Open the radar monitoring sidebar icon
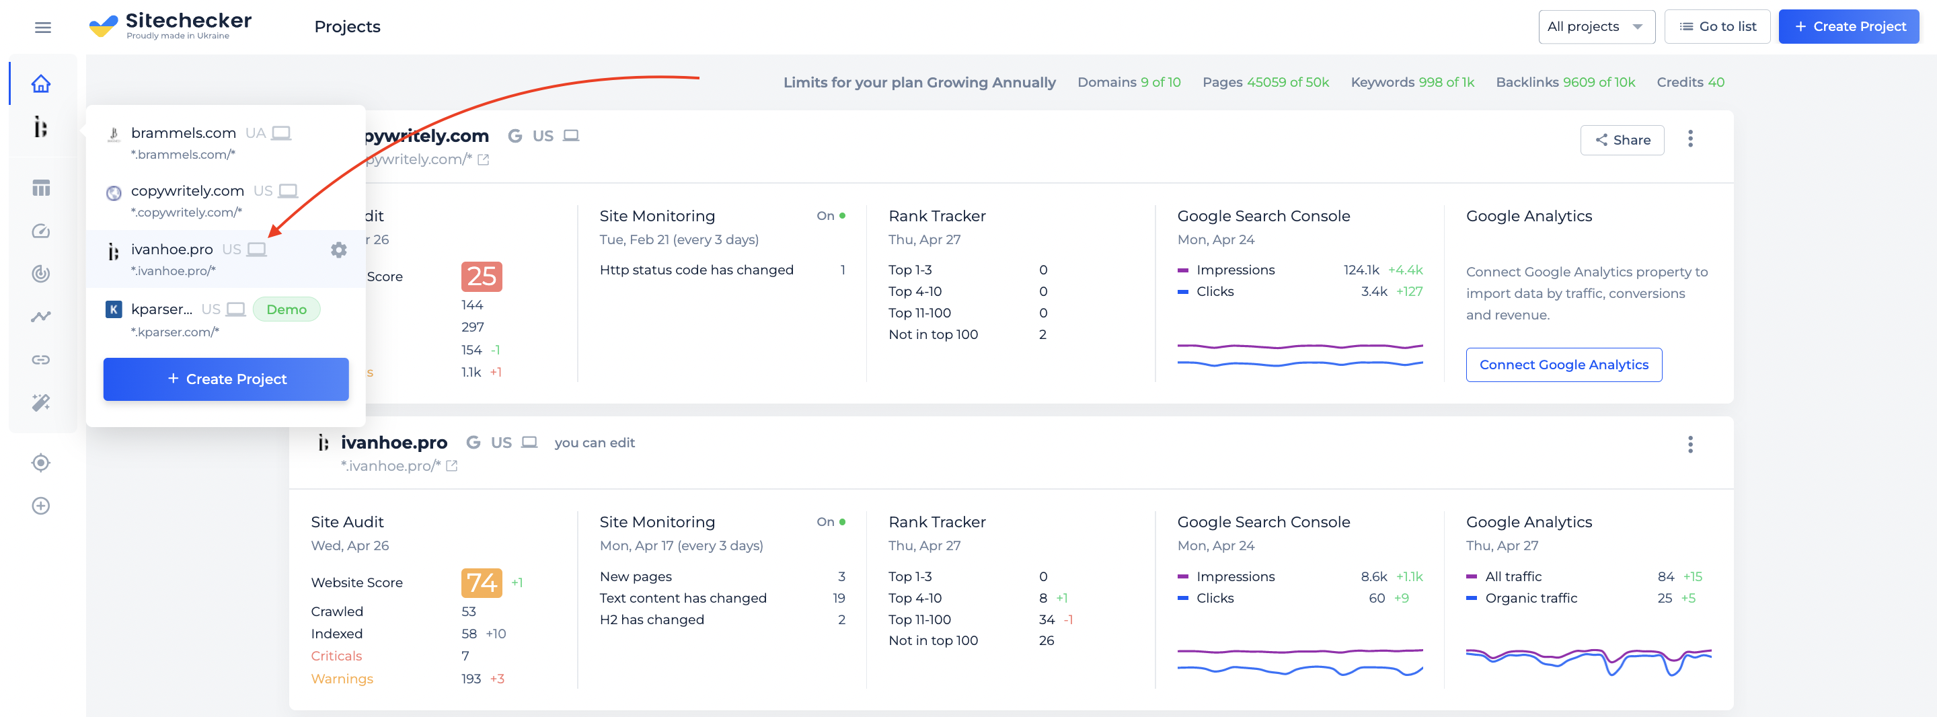This screenshot has width=1937, height=717. click(x=41, y=274)
